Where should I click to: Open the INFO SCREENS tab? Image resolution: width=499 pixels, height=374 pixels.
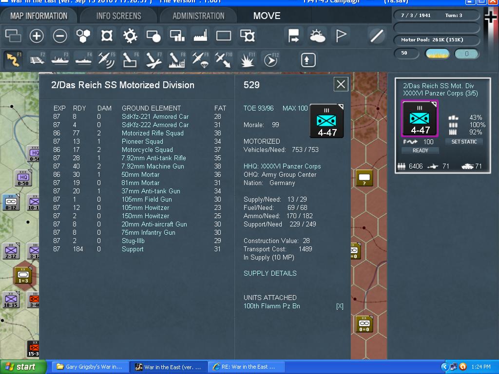click(119, 16)
